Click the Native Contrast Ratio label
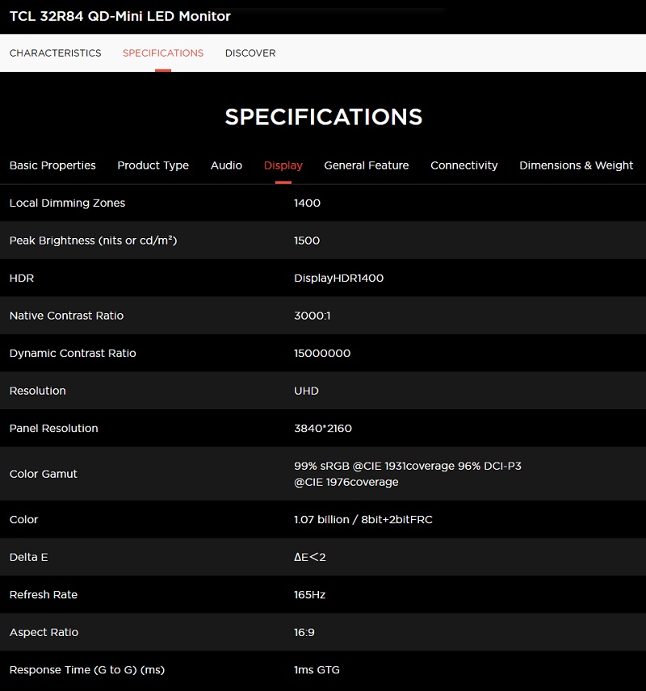The width and height of the screenshot is (646, 691). coord(66,316)
